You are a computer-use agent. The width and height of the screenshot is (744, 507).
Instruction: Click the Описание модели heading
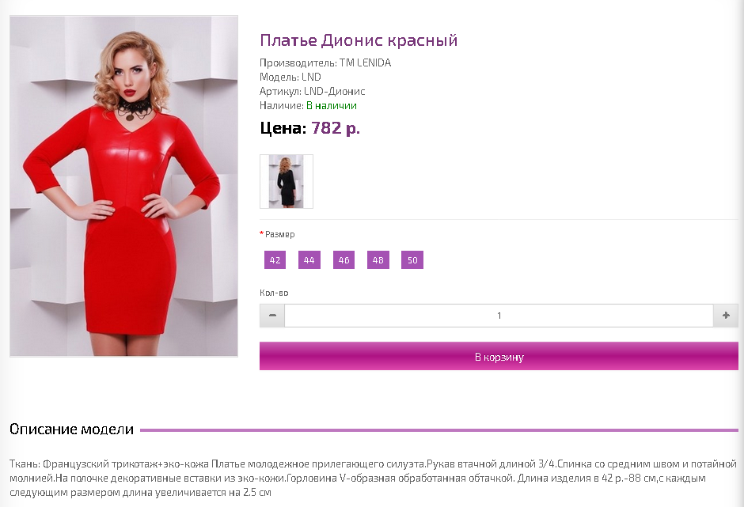pyautogui.click(x=72, y=429)
